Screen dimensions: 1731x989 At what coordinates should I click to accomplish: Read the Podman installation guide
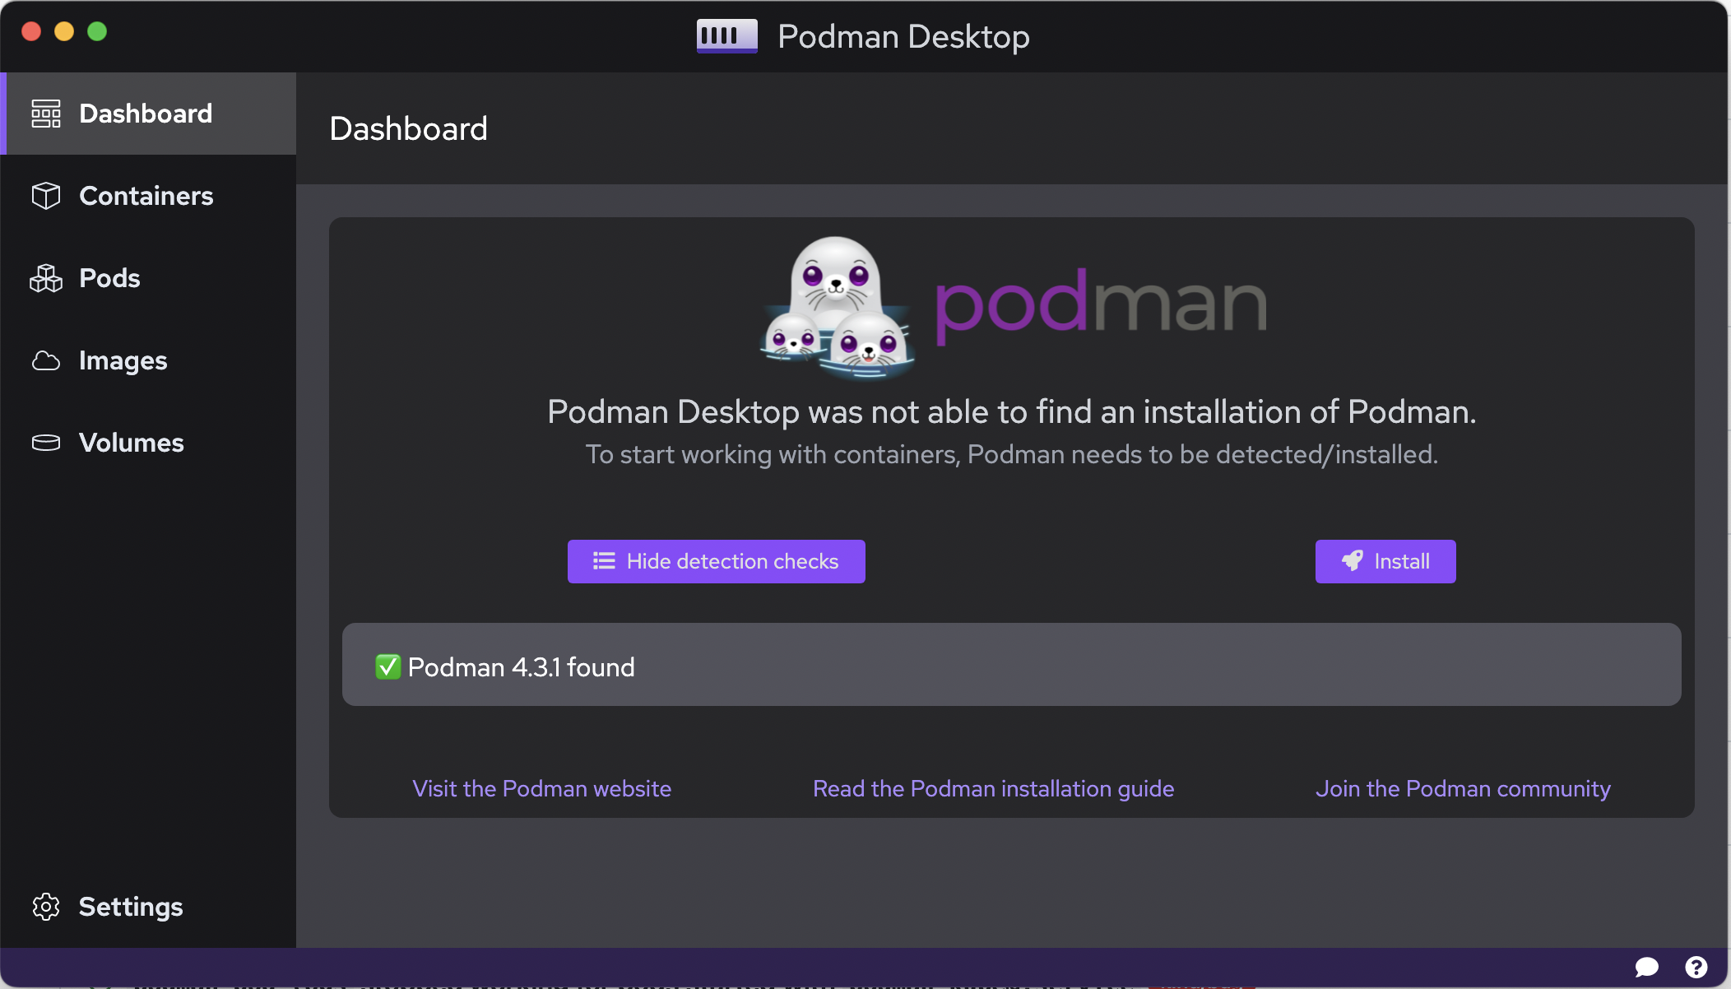point(993,788)
